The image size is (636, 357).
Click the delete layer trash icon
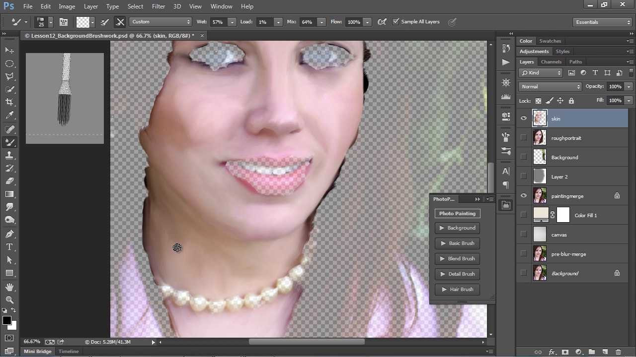tap(618, 352)
